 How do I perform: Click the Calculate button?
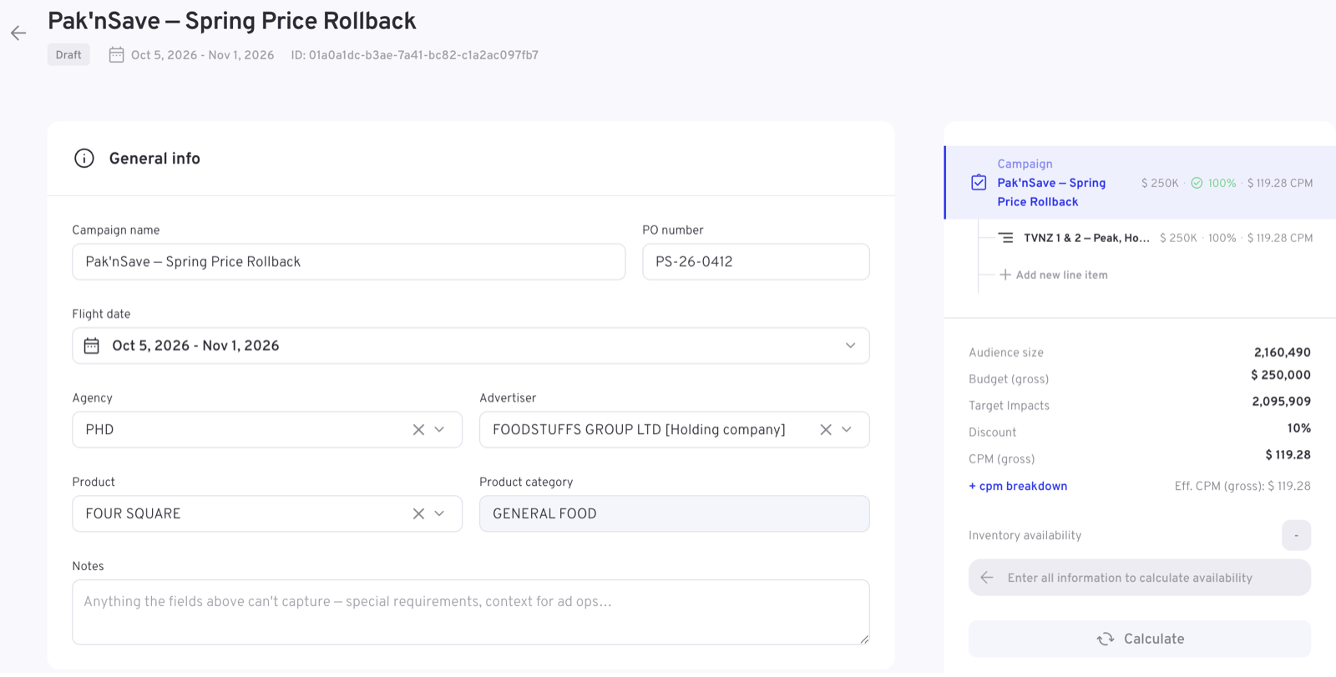click(x=1140, y=639)
